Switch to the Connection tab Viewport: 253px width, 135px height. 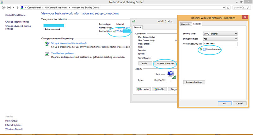[186, 24]
